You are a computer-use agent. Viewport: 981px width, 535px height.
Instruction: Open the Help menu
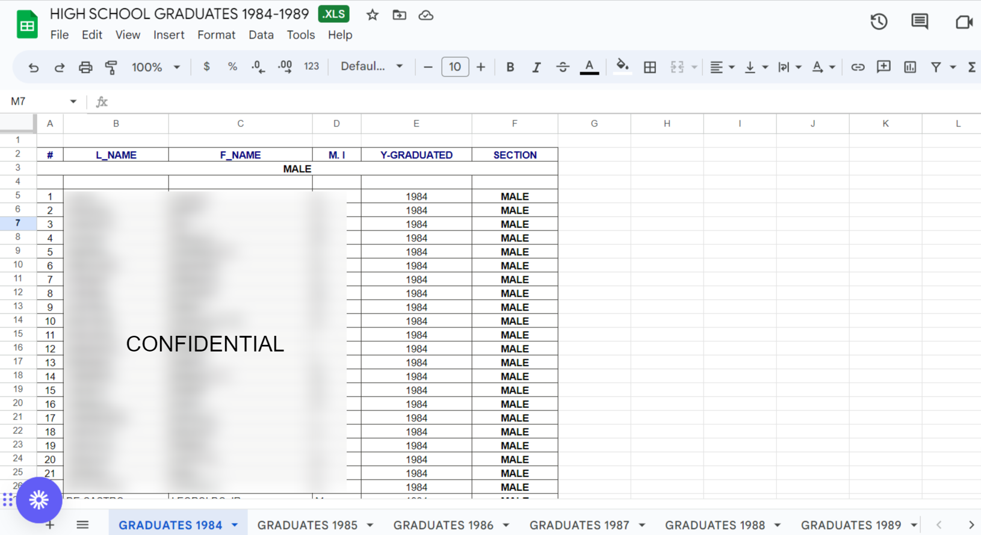pyautogui.click(x=340, y=35)
